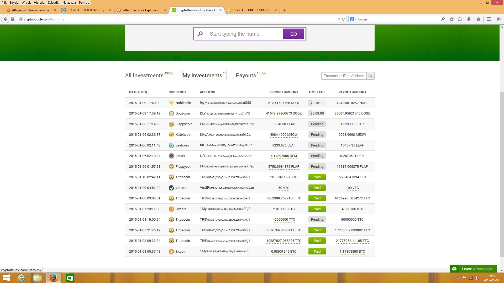Open Internet Explorer from the taskbar
This screenshot has height=283, width=504.
pyautogui.click(x=21, y=278)
